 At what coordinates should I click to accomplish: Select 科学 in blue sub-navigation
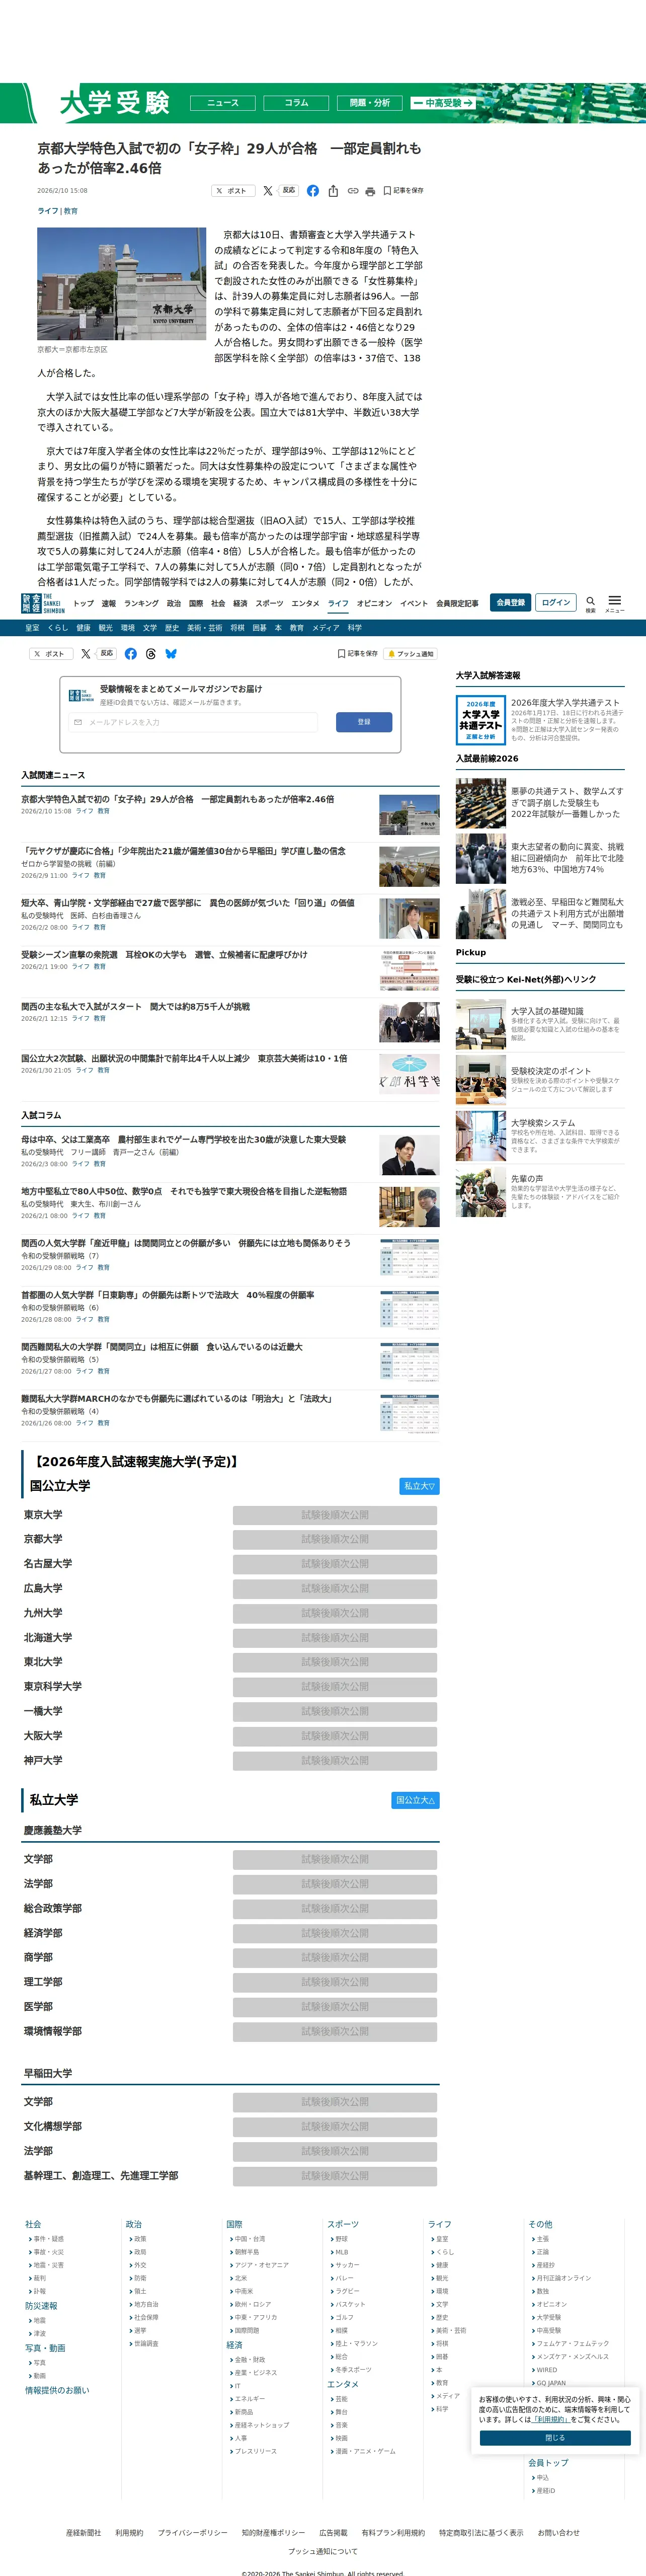355,628
